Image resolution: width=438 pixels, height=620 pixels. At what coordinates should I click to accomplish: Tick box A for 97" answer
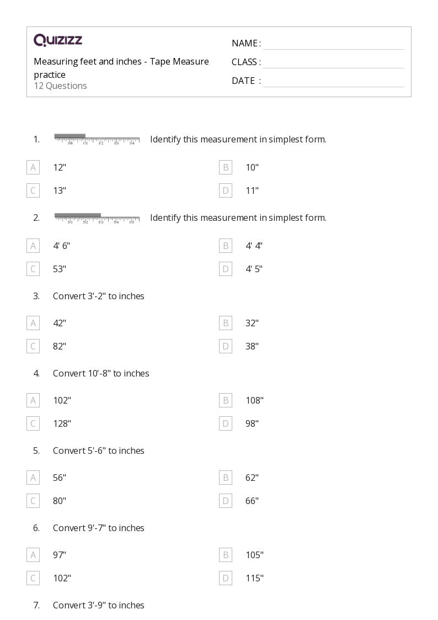(x=33, y=555)
